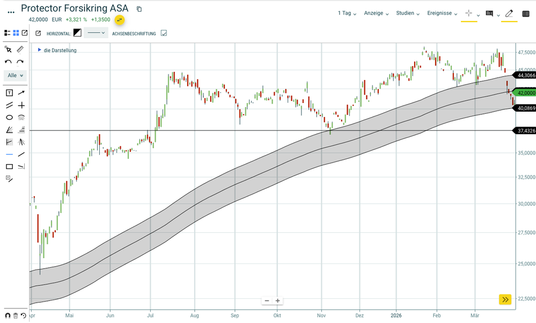Image resolution: width=536 pixels, height=323 pixels.
Task: Toggle the magnet snap mode
Action: point(8,315)
